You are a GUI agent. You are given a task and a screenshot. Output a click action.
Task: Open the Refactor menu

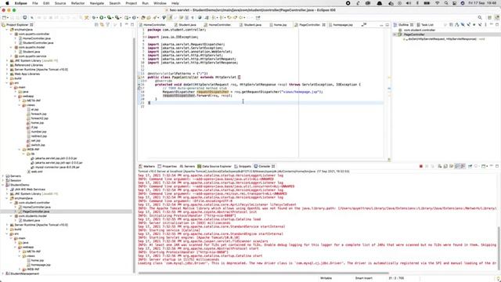[x=78, y=3]
